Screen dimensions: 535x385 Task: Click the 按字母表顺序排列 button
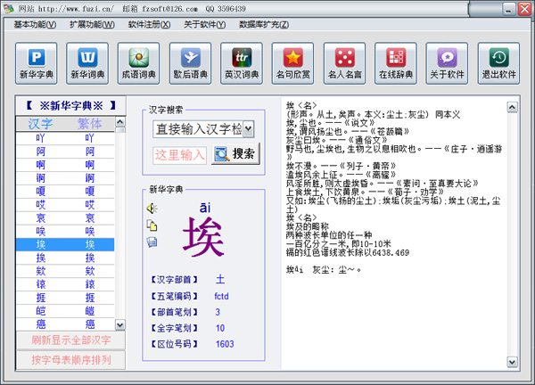click(70, 360)
